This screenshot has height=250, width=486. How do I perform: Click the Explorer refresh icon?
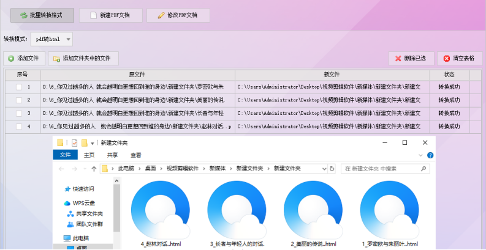point(332,169)
